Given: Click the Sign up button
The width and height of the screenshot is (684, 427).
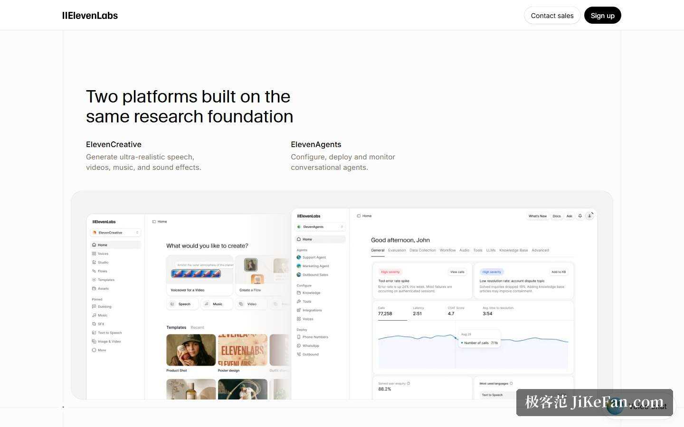Looking at the screenshot, I should click(x=602, y=15).
